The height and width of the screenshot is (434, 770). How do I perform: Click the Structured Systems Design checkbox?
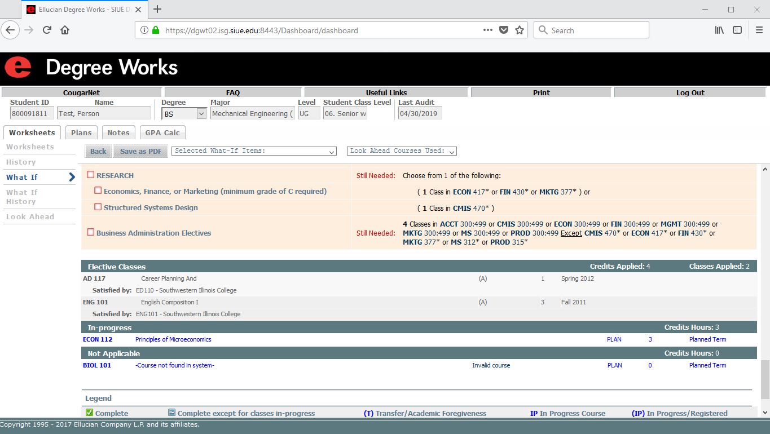98,207
